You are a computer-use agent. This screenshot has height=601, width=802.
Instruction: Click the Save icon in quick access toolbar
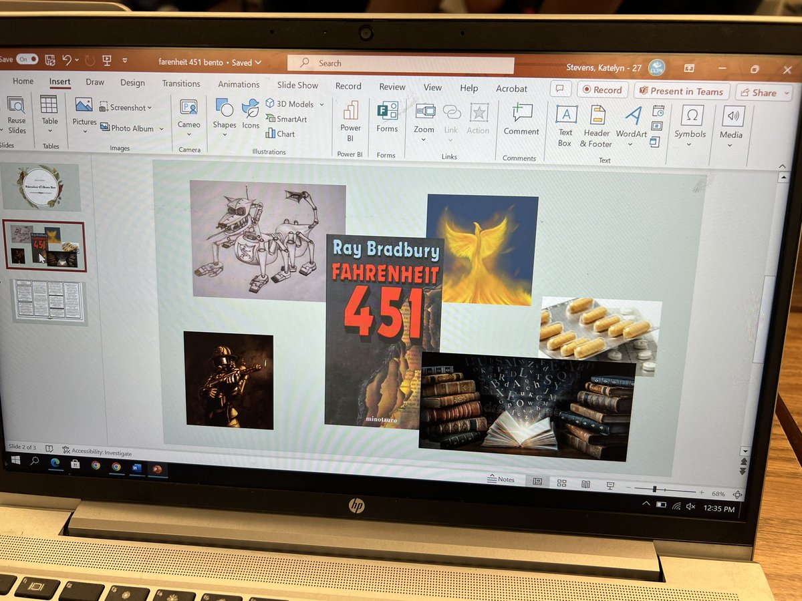[50, 60]
